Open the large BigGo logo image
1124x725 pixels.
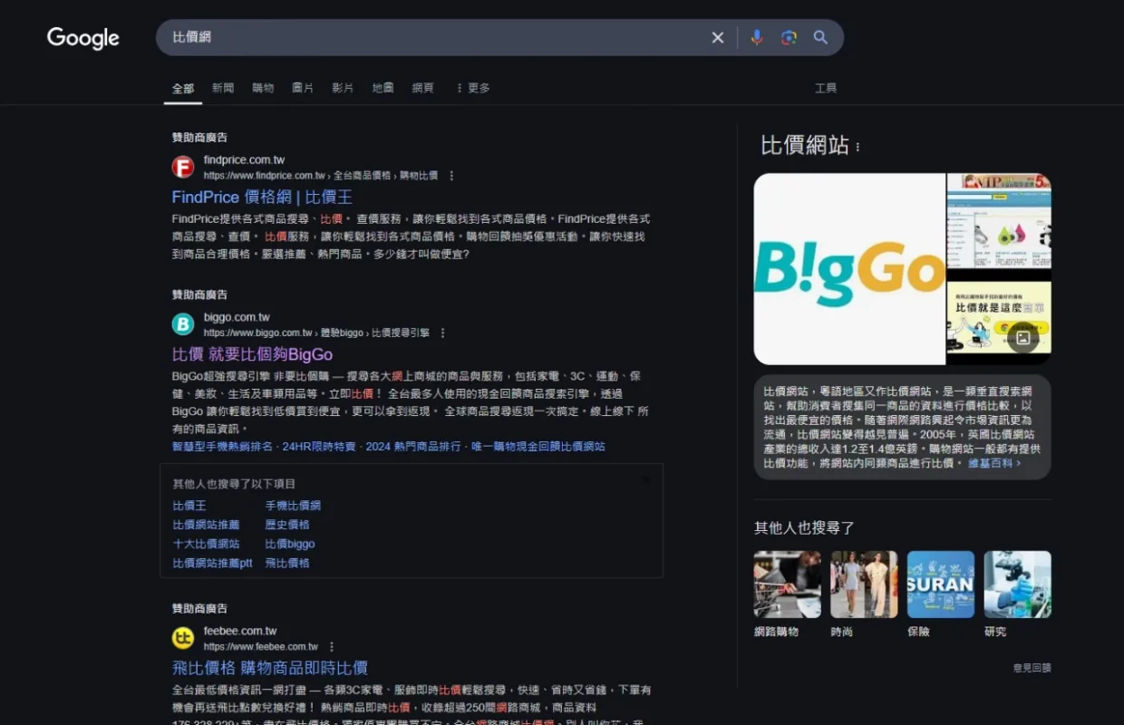[x=849, y=269]
